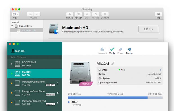
Task: Click Restore in Disk Utility toolbar
Action: point(96,14)
